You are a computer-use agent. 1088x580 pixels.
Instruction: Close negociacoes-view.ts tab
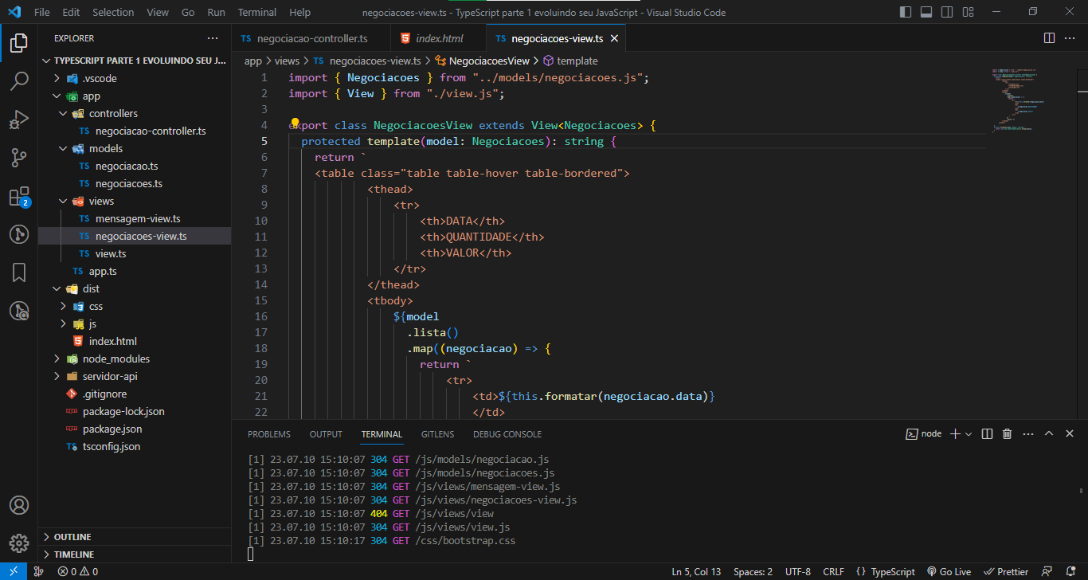pyautogui.click(x=614, y=38)
